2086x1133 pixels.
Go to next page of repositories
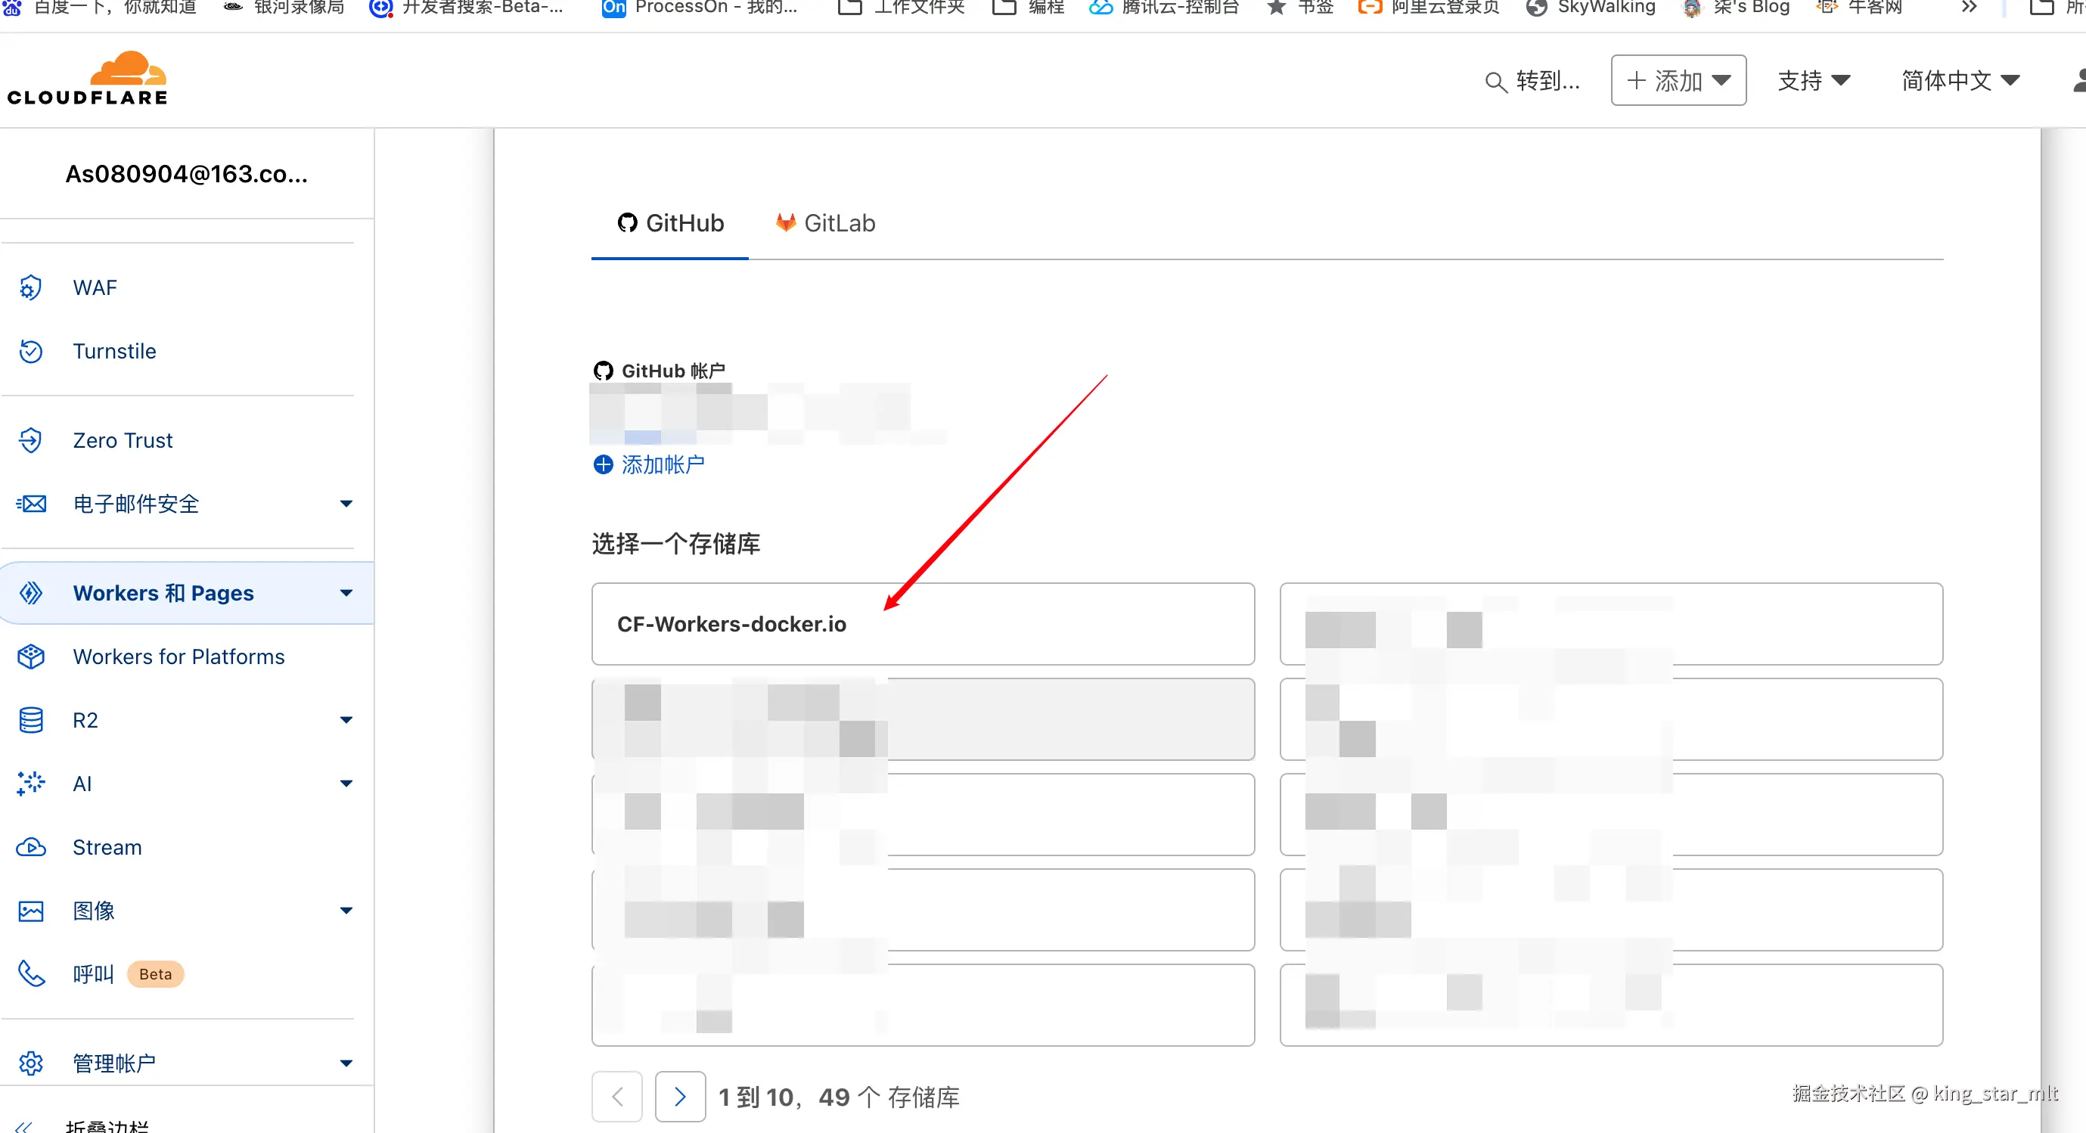(x=680, y=1097)
